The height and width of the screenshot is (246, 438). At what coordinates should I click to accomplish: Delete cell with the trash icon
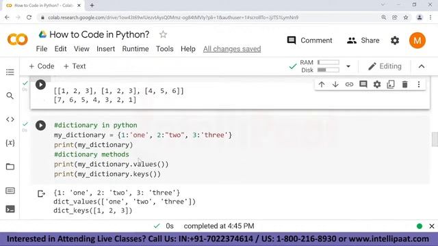pyautogui.click(x=404, y=84)
